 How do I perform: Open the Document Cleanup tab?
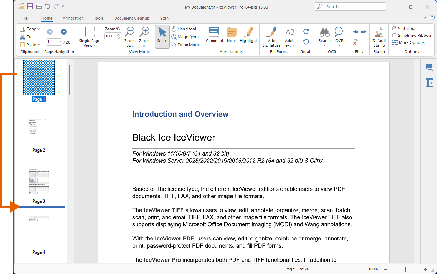(132, 18)
